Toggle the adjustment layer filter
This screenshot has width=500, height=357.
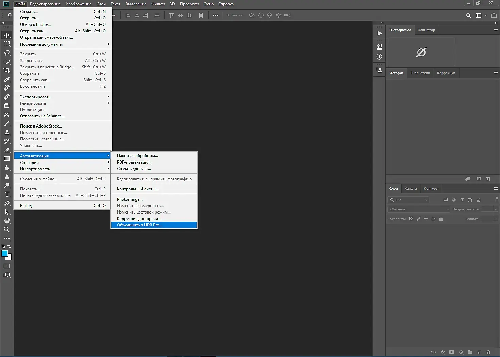454,200
